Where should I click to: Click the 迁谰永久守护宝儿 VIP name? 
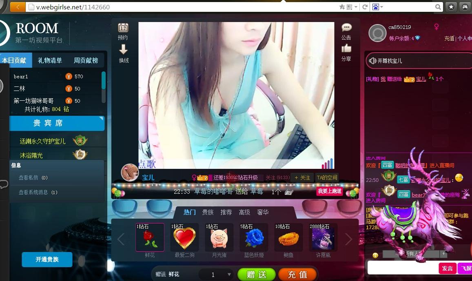coord(42,141)
